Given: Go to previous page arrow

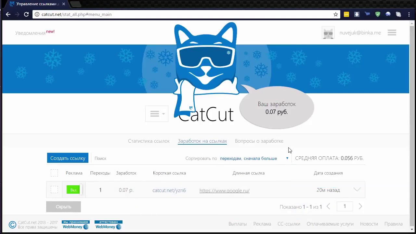Looking at the screenshot, I should click(x=328, y=206).
